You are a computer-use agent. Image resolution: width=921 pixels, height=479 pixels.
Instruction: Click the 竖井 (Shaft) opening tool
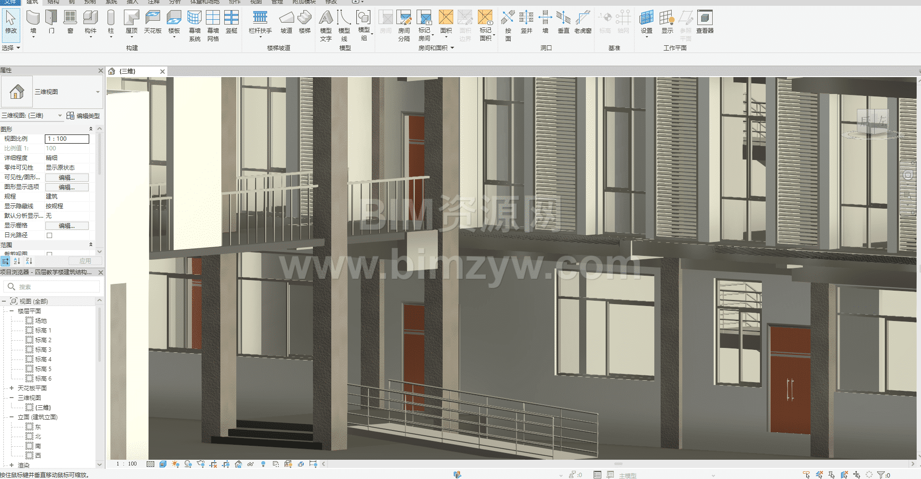526,22
